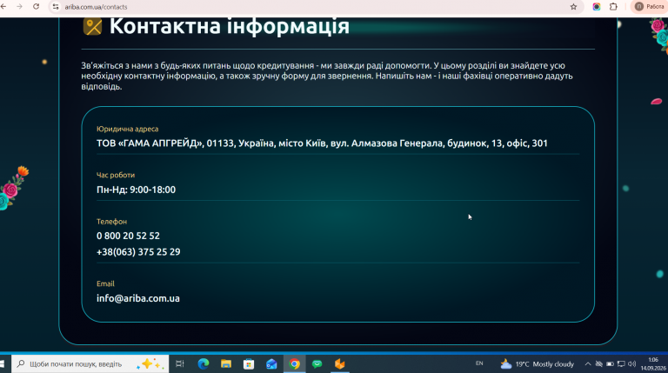Click email link info@ariba.com.ua
The image size is (668, 373).
[x=138, y=298]
